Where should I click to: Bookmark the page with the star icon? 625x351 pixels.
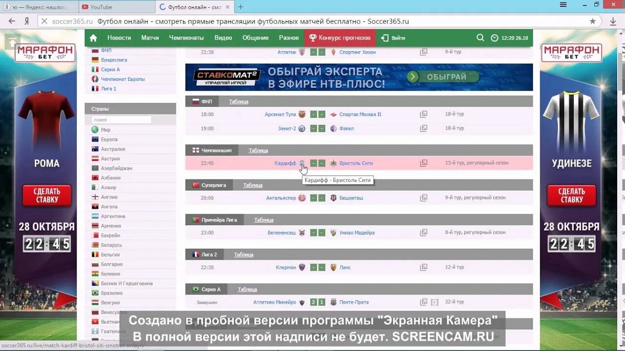point(593,21)
